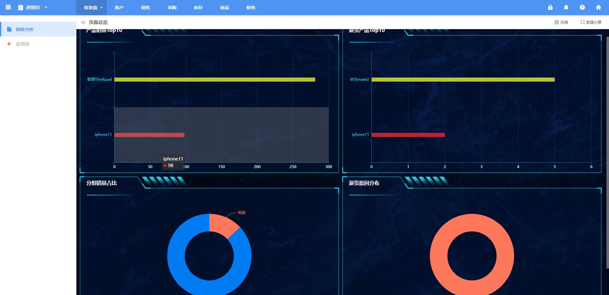Image resolution: width=609 pixels, height=295 pixels.
Task: Open the 财务 menu item
Action: pyautogui.click(x=251, y=8)
